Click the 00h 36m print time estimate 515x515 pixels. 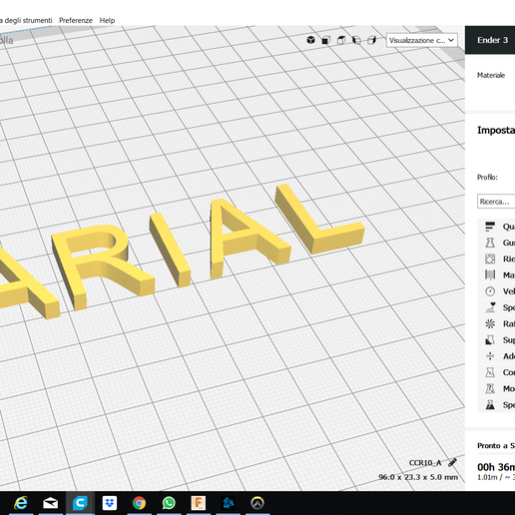pos(496,467)
